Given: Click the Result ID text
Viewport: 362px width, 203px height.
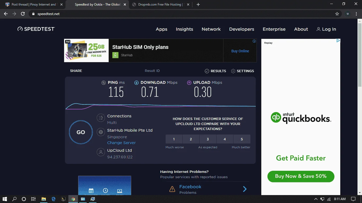Looking at the screenshot, I should (152, 71).
